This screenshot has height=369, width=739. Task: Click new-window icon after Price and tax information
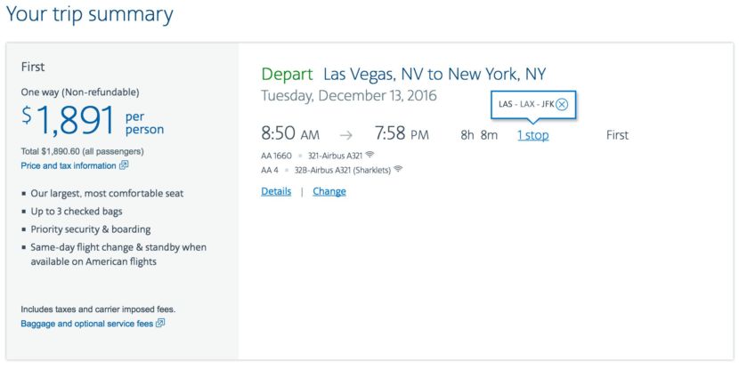124,165
